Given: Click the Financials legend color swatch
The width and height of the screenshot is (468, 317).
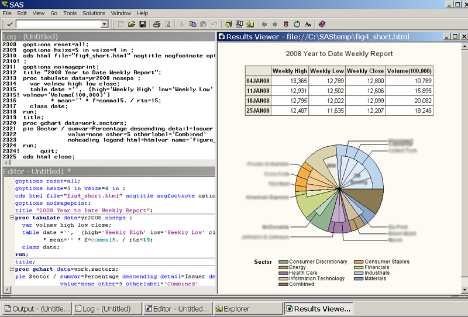Looking at the screenshot, I should click(x=359, y=267).
